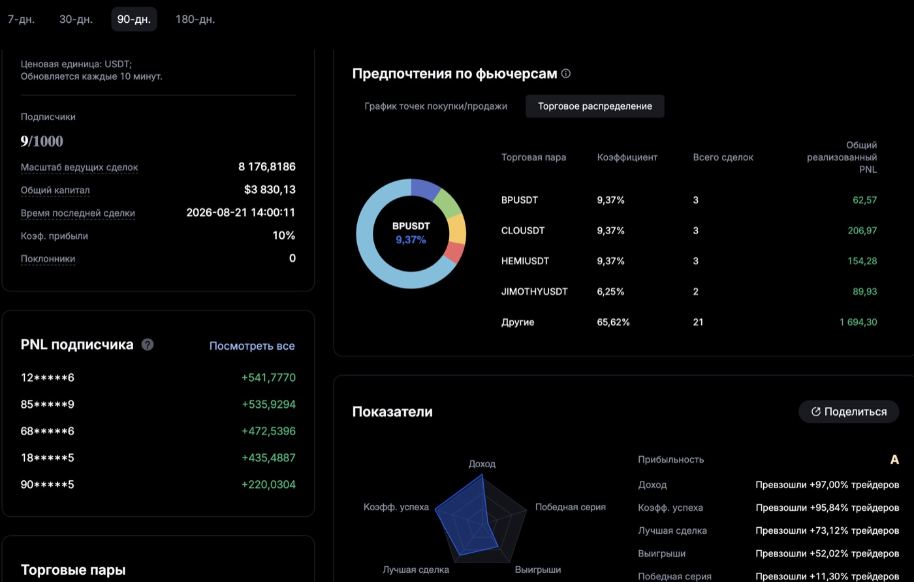Open the График точек покупки/продажи tab
Image resolution: width=914 pixels, height=582 pixels.
click(x=435, y=106)
